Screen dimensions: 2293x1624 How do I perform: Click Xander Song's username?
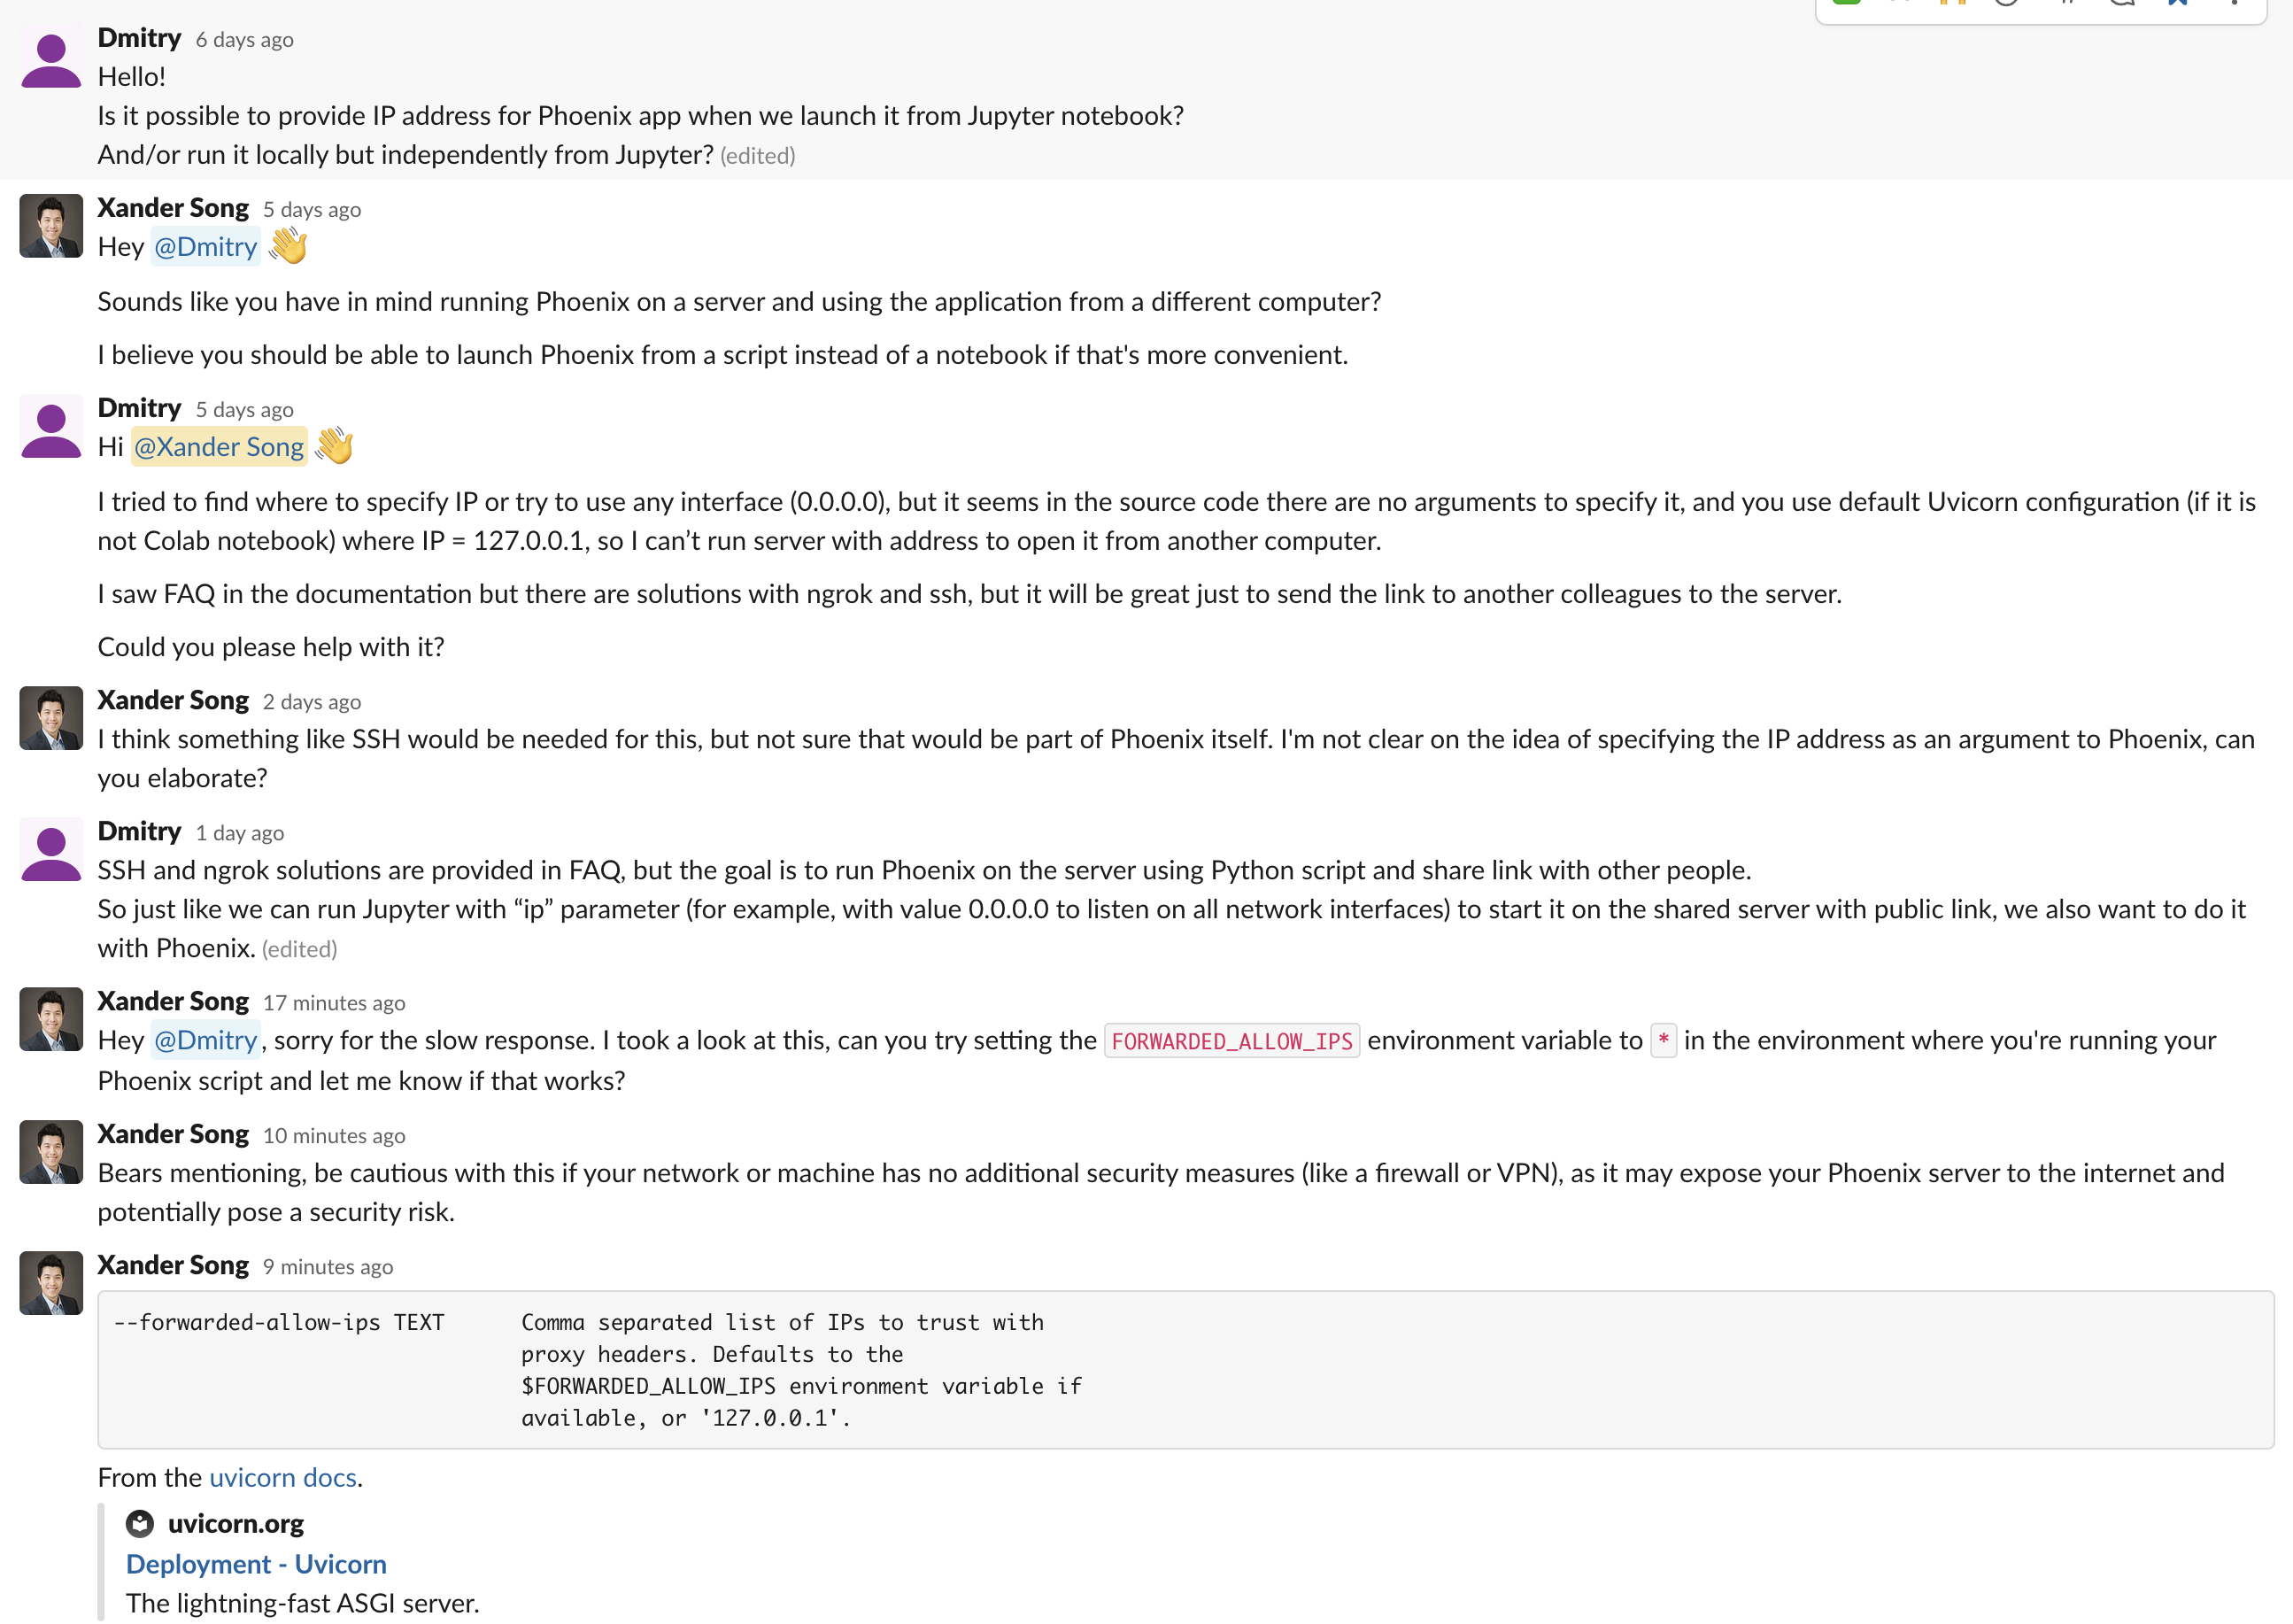(x=173, y=207)
